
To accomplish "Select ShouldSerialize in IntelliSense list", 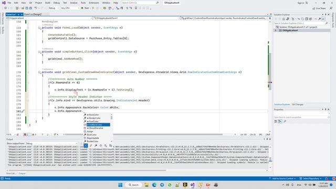I will click(97, 128).
